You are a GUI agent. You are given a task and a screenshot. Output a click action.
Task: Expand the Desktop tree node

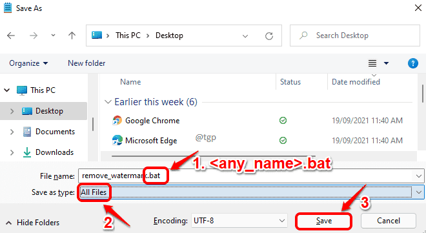[x=12, y=111]
